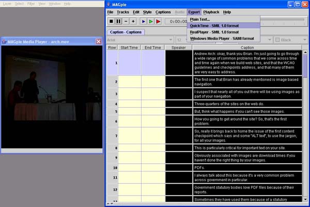The height and width of the screenshot is (207, 310).
Task: Click the plus button to add a row
Action: pyautogui.click(x=133, y=21)
